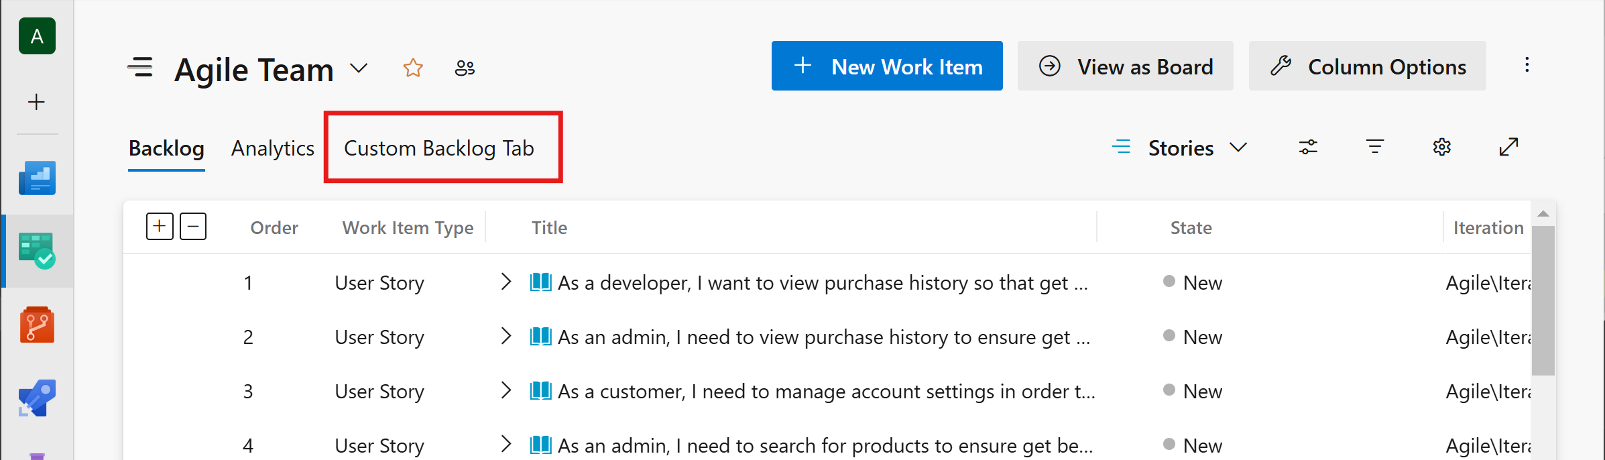Click 'User Story' type in row 2

pyautogui.click(x=379, y=337)
